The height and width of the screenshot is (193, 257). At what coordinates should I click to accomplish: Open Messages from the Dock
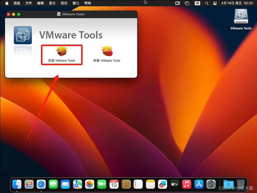coord(53,184)
